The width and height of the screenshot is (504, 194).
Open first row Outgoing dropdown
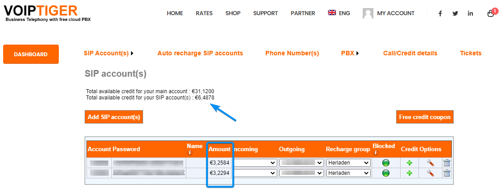[x=301, y=163]
